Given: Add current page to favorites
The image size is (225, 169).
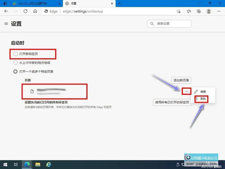Looking at the screenshot, I should pyautogui.click(x=179, y=11).
